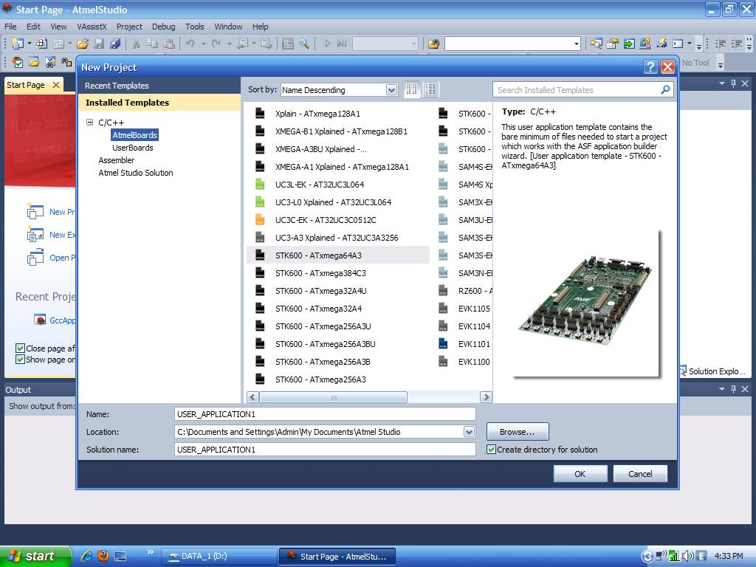
Task: Open the Sort by dropdown
Action: coord(391,90)
